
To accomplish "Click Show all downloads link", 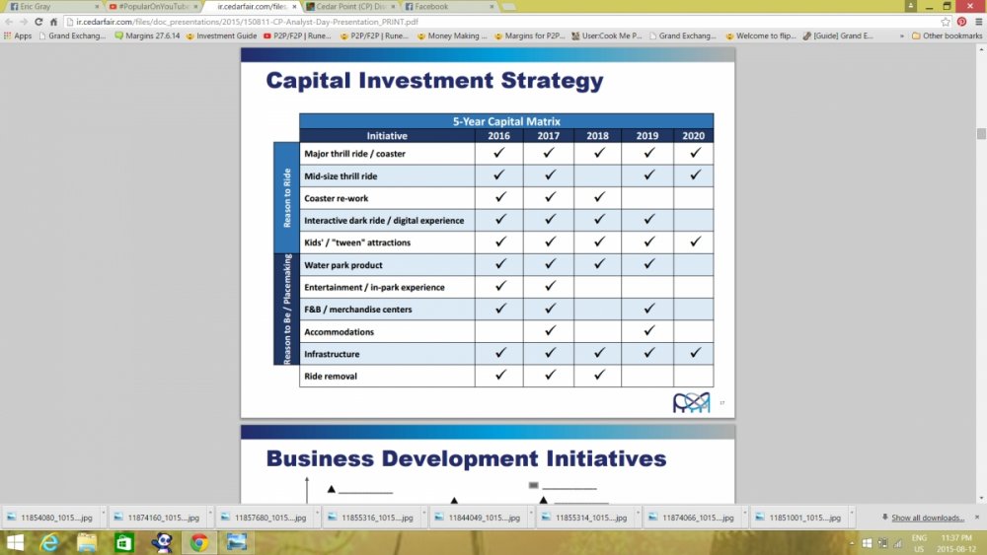I will (x=927, y=518).
